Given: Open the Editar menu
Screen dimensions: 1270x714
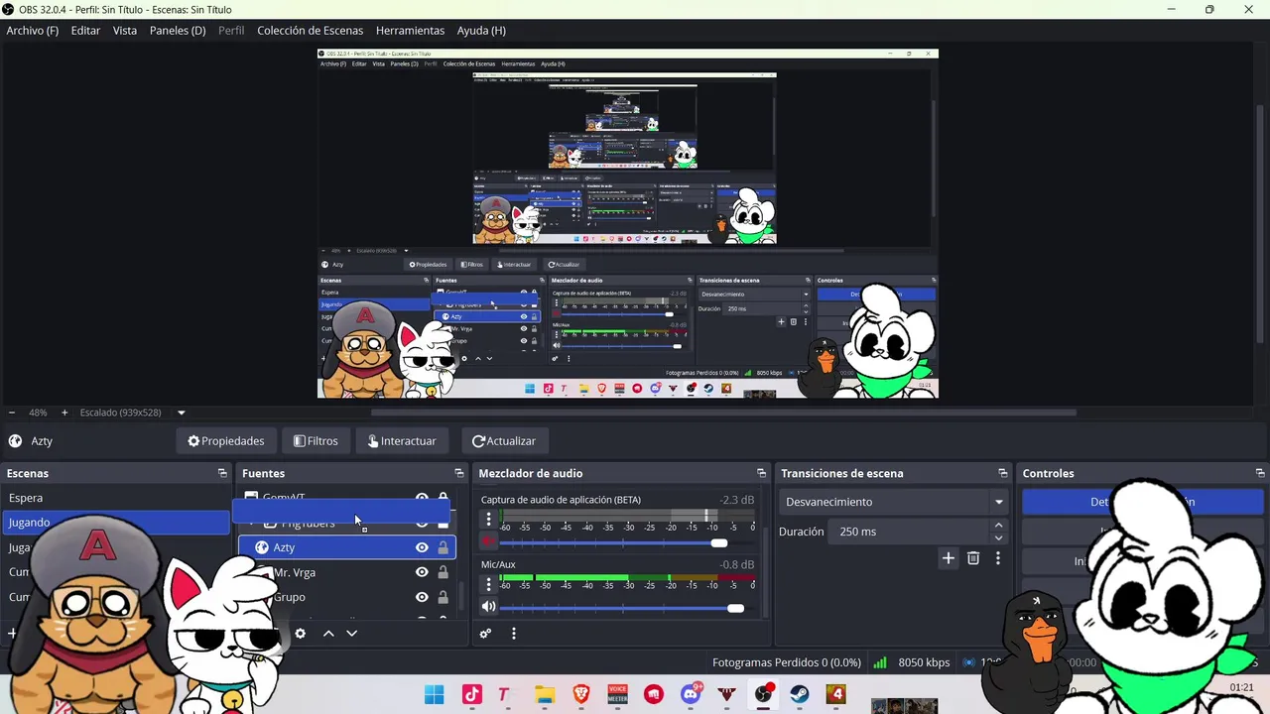Looking at the screenshot, I should click(x=85, y=31).
